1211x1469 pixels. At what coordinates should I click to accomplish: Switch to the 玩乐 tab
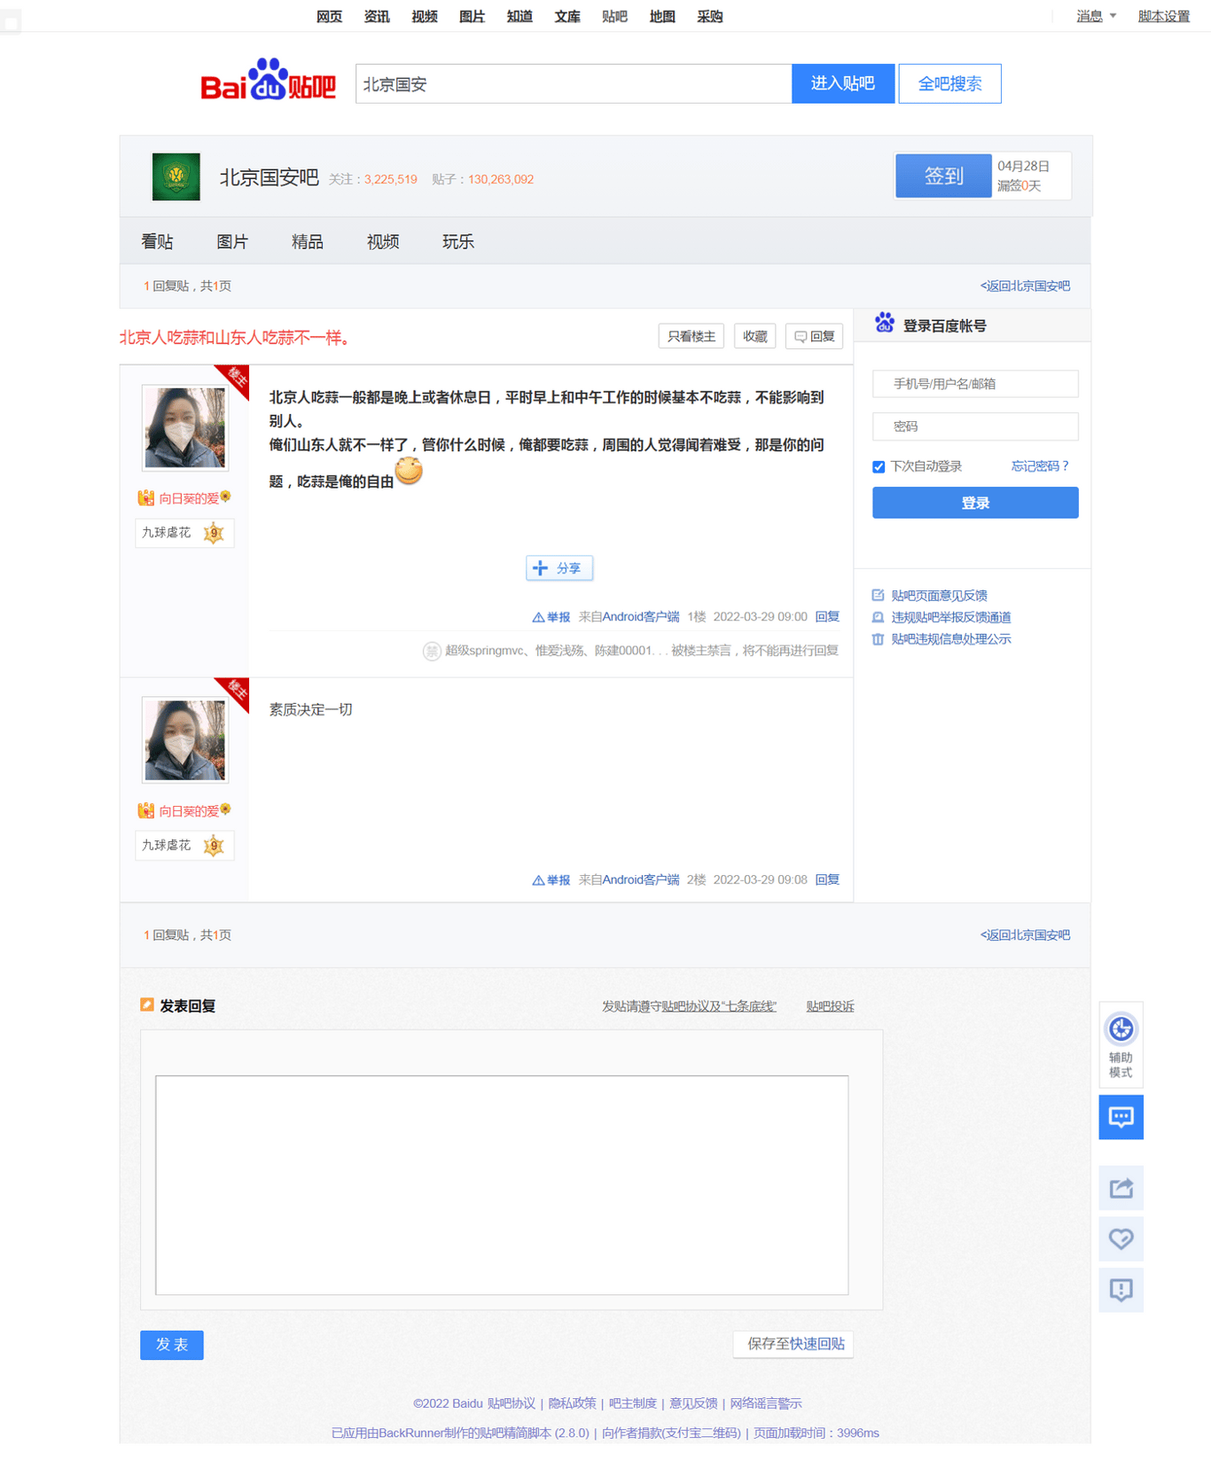458,241
